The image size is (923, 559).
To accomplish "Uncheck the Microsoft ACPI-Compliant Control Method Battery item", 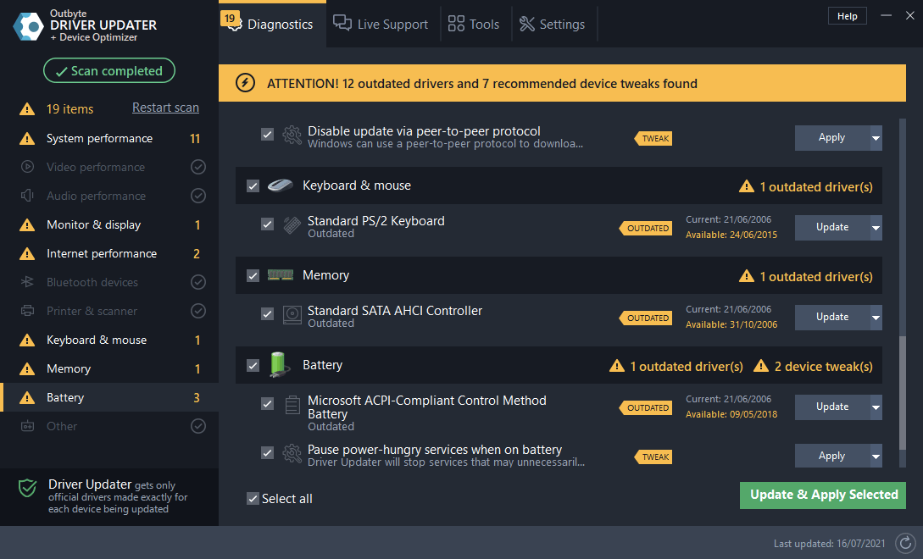I will pos(267,404).
